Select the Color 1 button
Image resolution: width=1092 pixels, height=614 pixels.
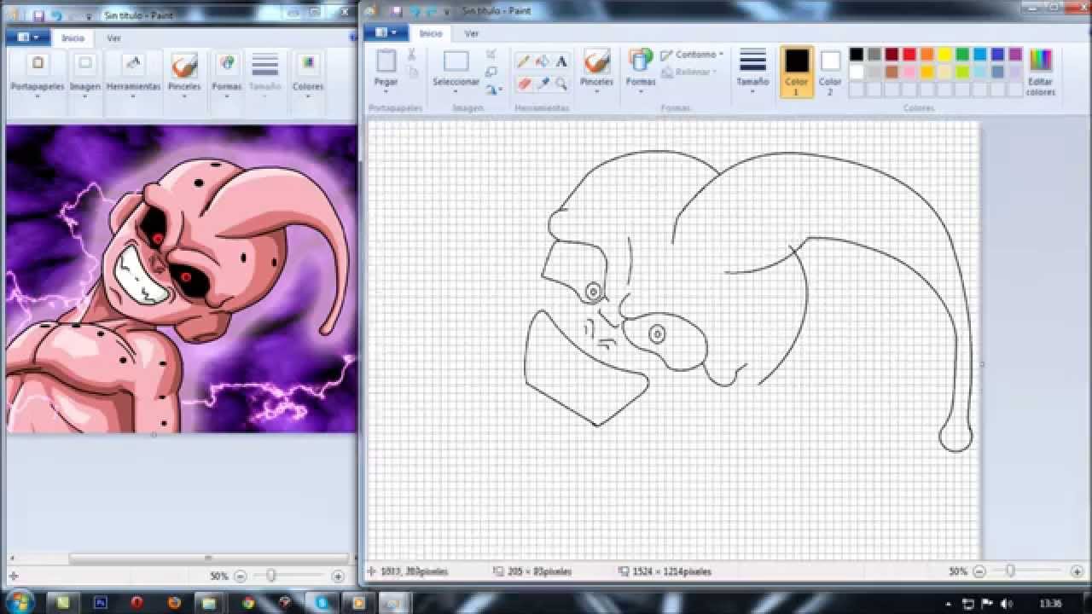(x=796, y=72)
